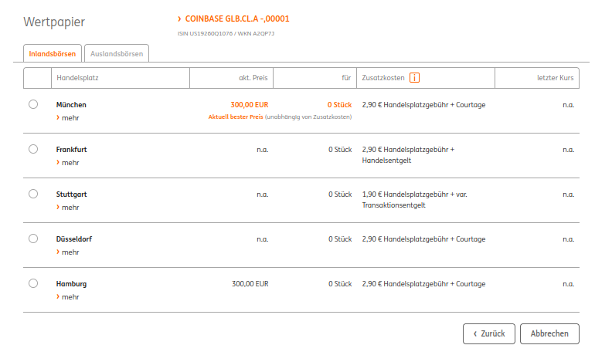
Task: Show more details for Stuttgart
Action: (68, 208)
